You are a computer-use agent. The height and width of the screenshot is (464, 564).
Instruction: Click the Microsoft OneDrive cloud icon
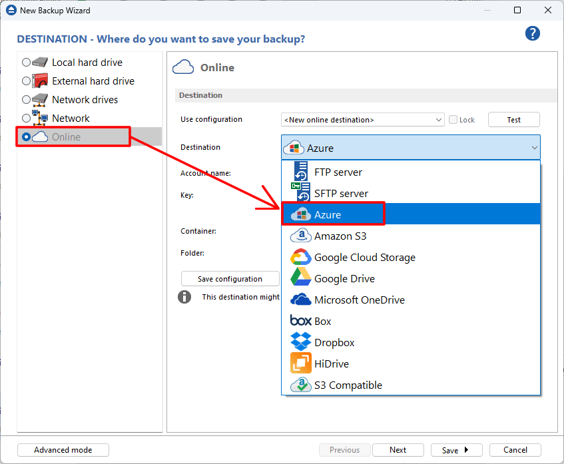[x=300, y=300]
